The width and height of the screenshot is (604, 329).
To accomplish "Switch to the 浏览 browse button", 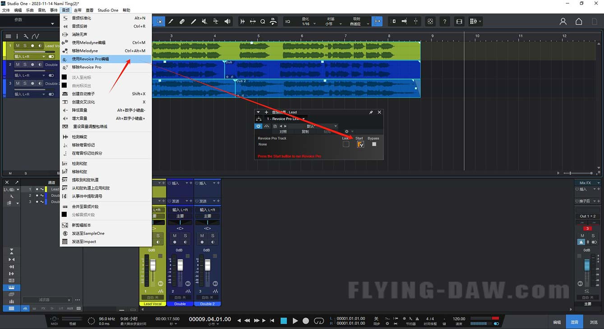I will click(594, 322).
